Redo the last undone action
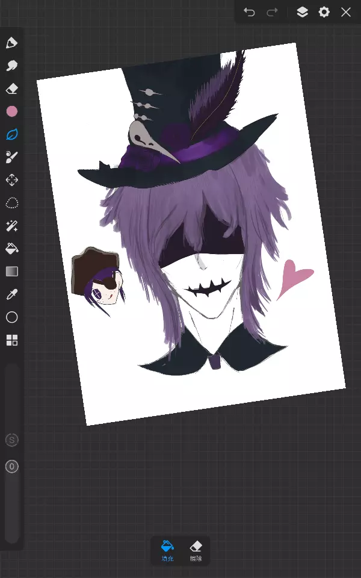This screenshot has width=361, height=578. pos(272,12)
